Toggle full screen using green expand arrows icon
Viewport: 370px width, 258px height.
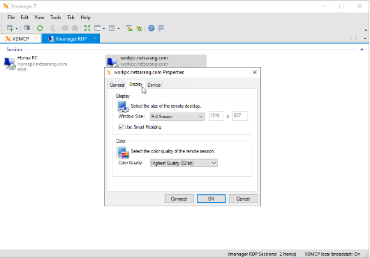coord(87,28)
